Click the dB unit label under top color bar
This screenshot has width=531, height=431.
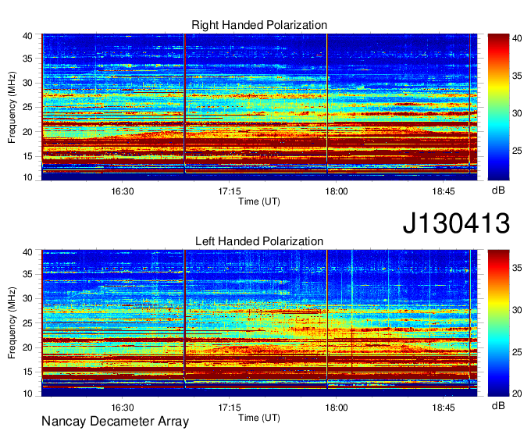point(498,191)
